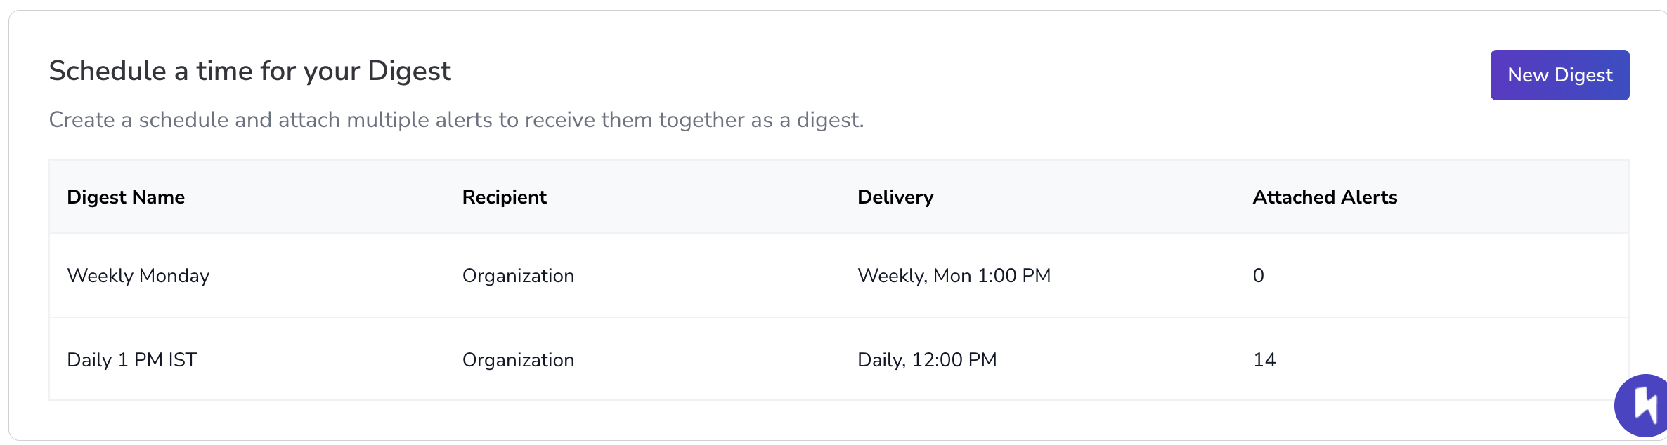Click the word Digest in the heading
This screenshot has height=445, width=1667.
pos(409,71)
